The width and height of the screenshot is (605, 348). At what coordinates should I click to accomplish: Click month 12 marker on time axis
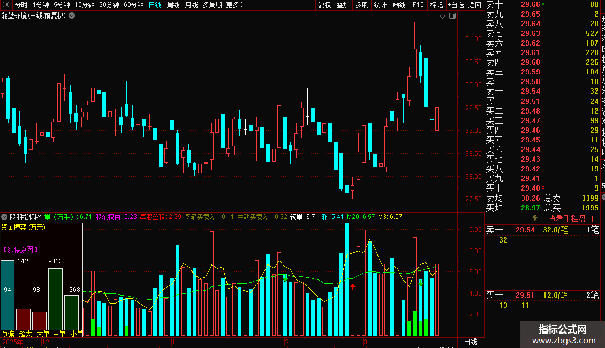[x=45, y=342]
